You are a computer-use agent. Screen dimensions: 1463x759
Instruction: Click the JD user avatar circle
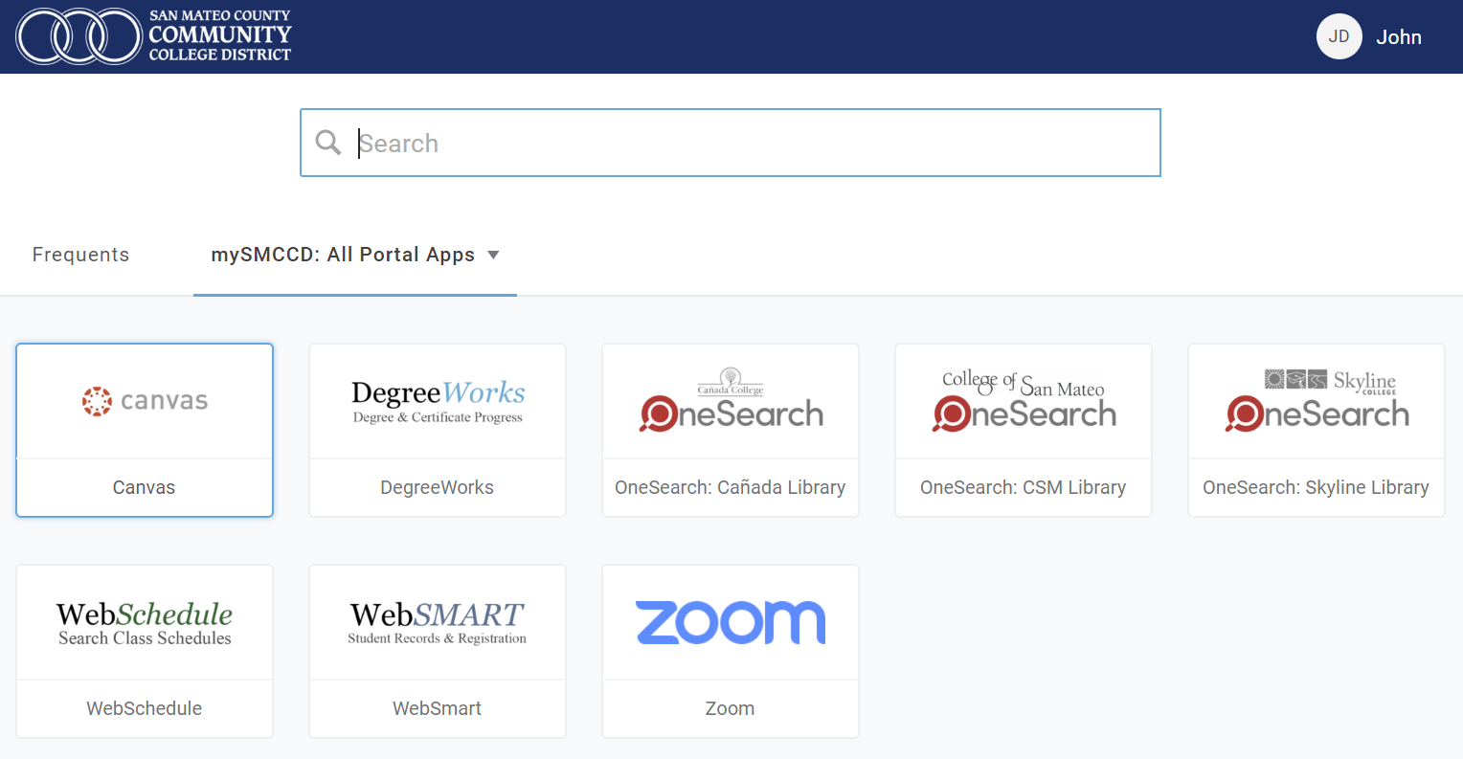click(1339, 36)
